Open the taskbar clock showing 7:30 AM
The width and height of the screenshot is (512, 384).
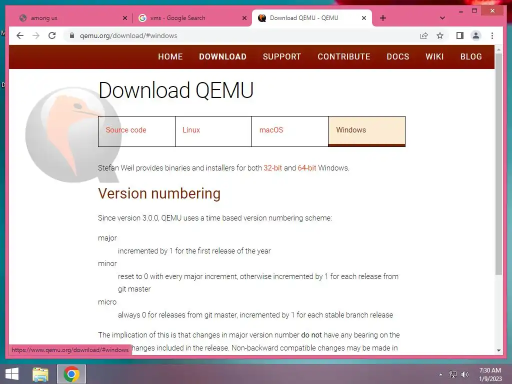point(490,374)
